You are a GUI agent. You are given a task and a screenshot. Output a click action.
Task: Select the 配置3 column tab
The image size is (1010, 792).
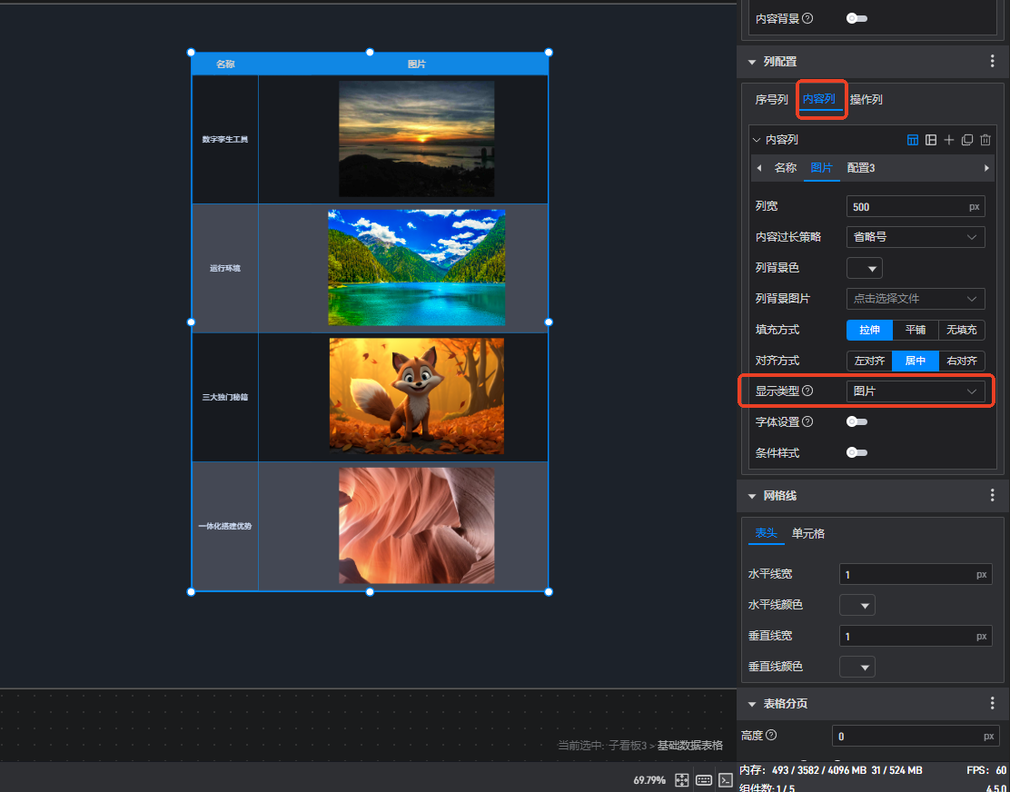[x=860, y=168]
